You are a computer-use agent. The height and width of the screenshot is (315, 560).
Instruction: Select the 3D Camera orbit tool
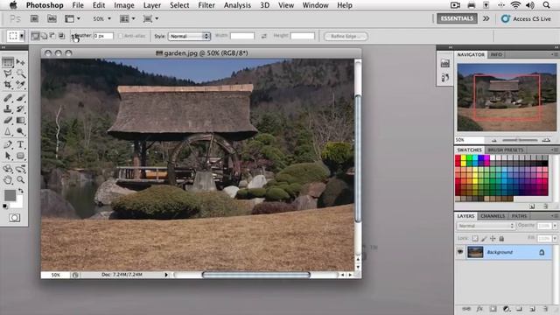pyautogui.click(x=20, y=169)
